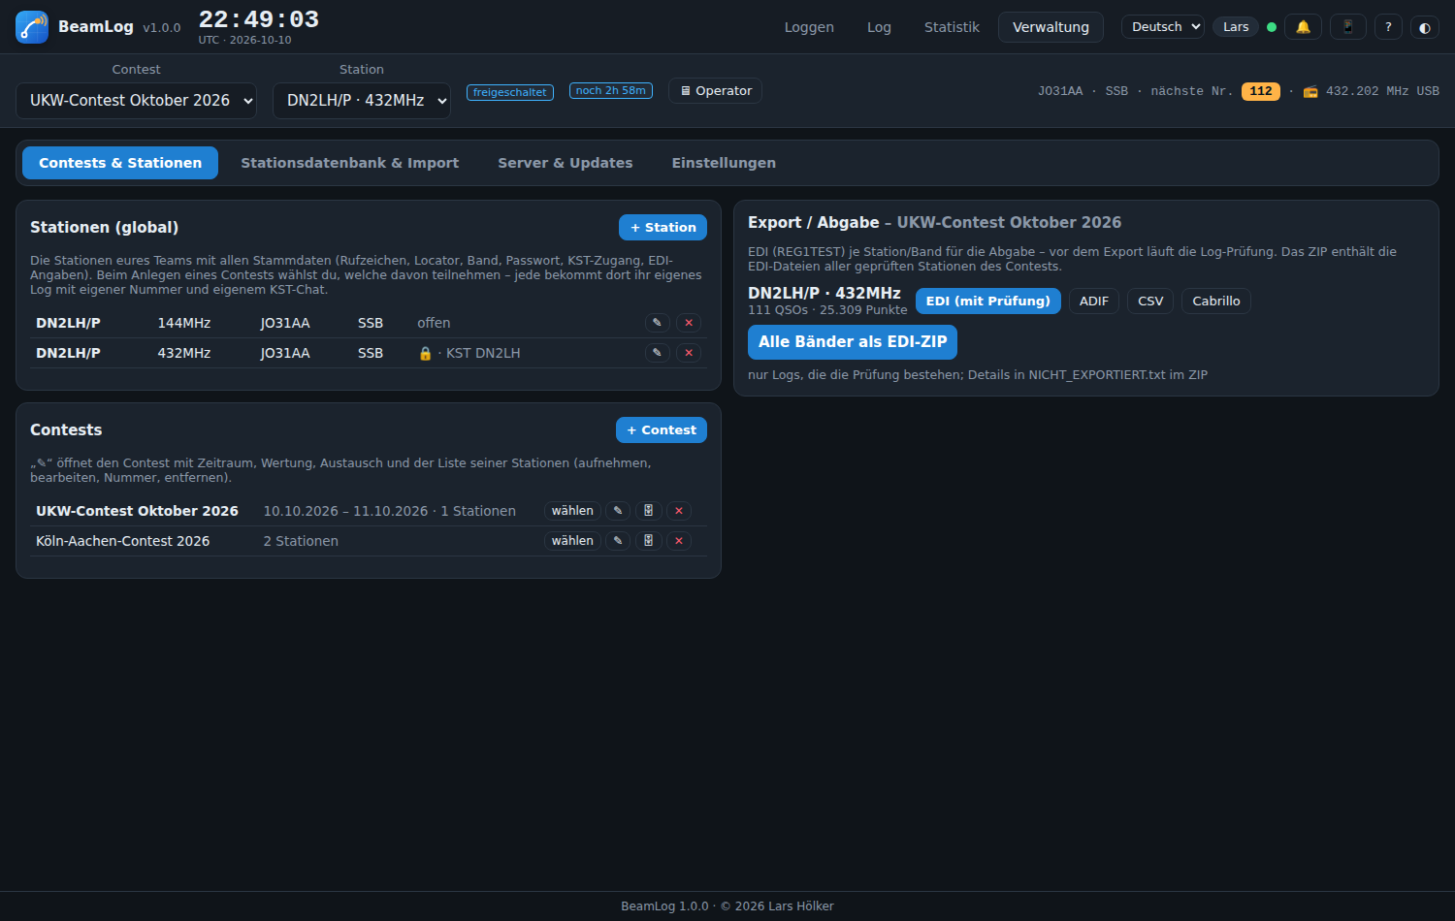Delete the DN2LH/P 144MHz station
Image resolution: width=1455 pixels, height=921 pixels.
(x=689, y=323)
